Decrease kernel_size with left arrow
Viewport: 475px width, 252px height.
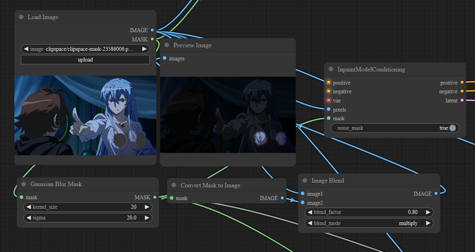click(29, 207)
